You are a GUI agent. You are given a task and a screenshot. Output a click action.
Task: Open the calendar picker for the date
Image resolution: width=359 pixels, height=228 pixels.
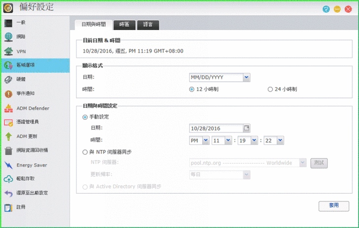click(247, 128)
